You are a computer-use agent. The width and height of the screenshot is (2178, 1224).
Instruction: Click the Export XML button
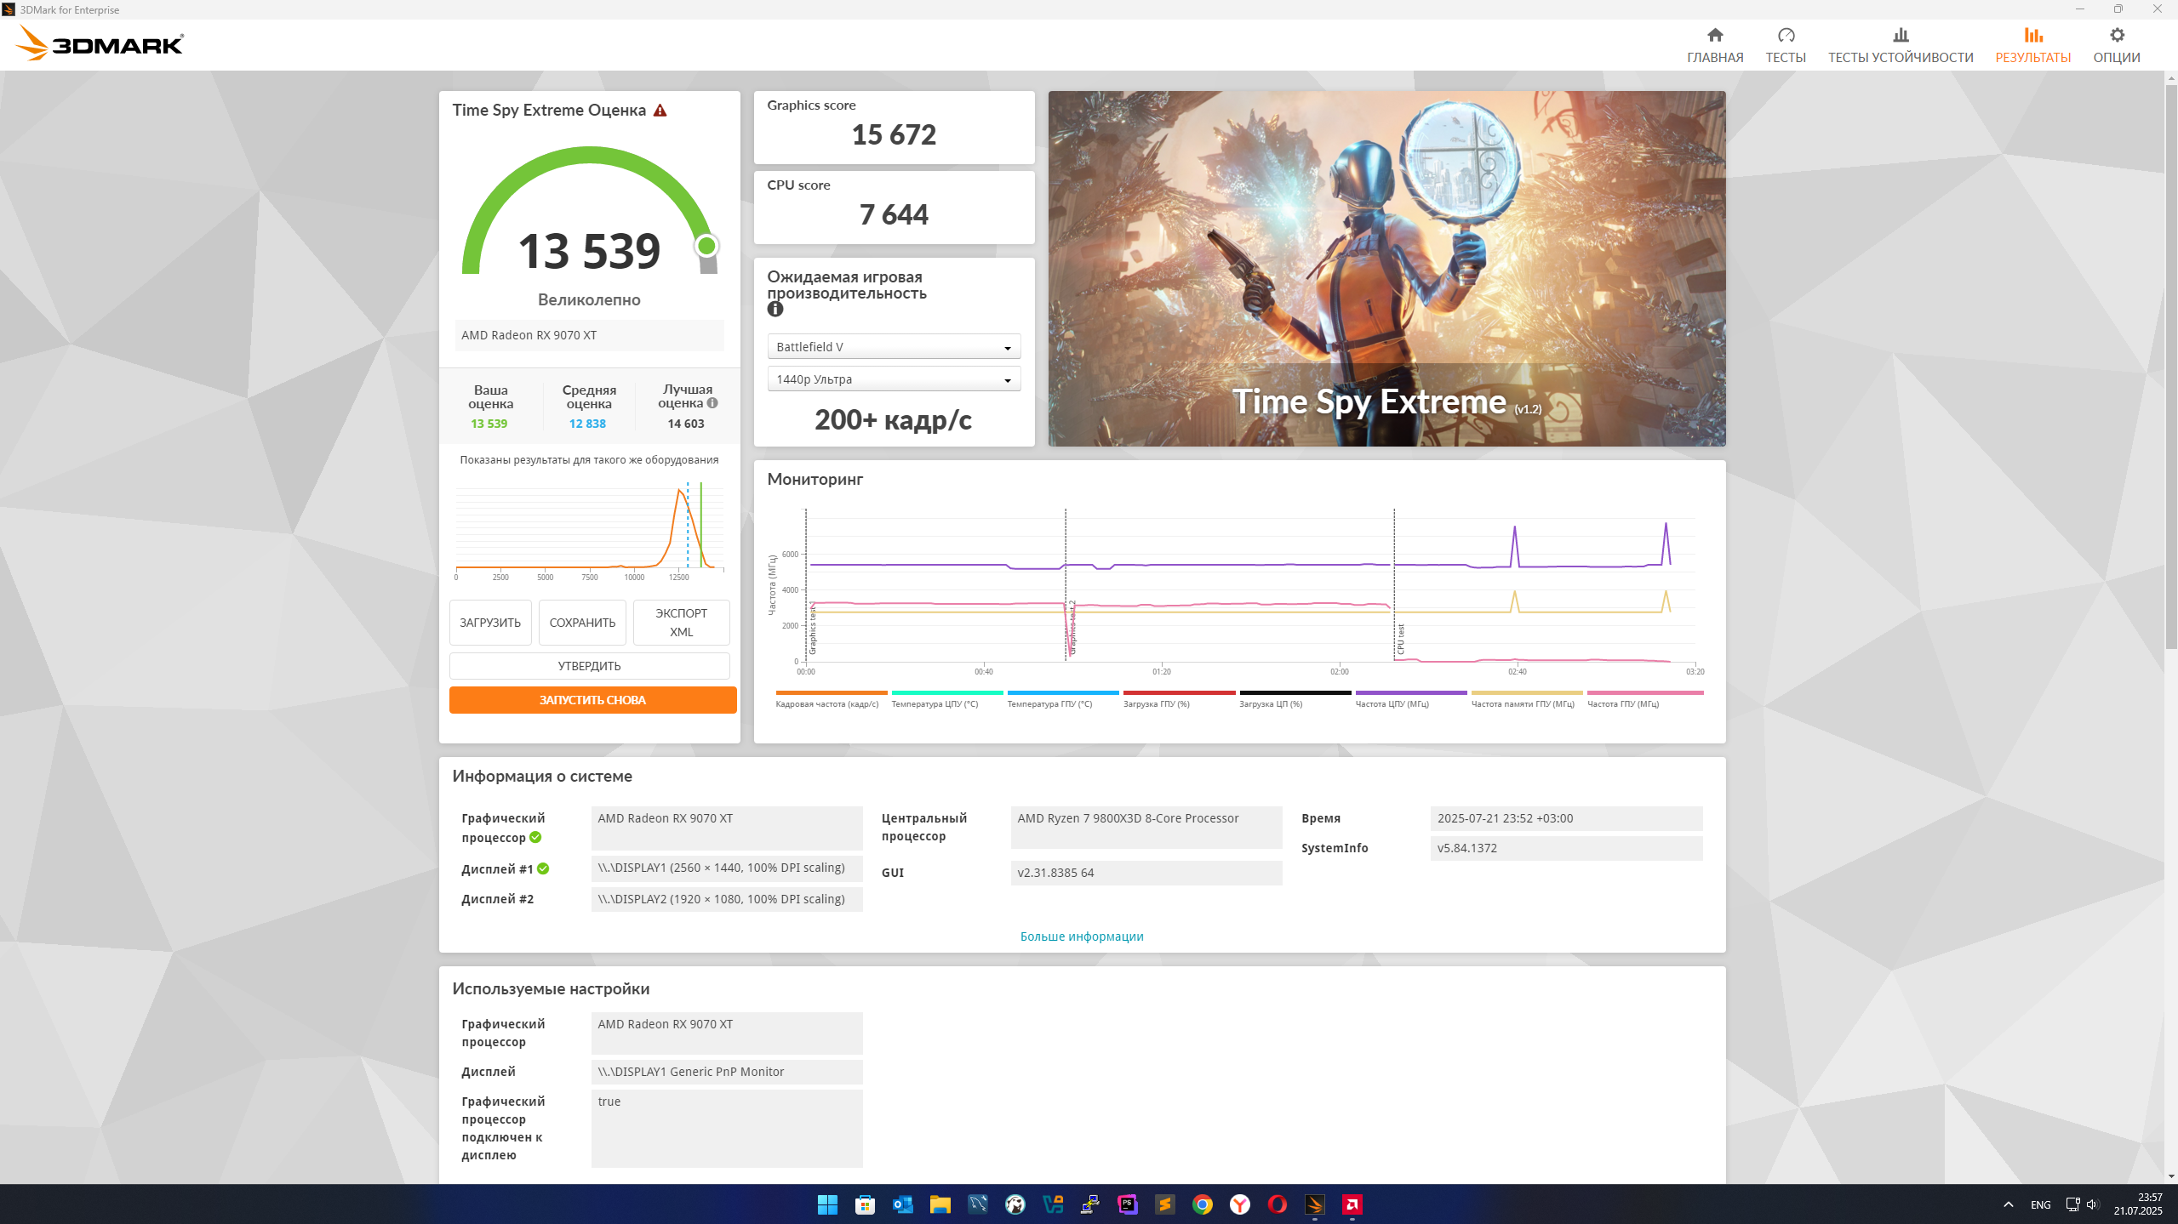coord(681,623)
